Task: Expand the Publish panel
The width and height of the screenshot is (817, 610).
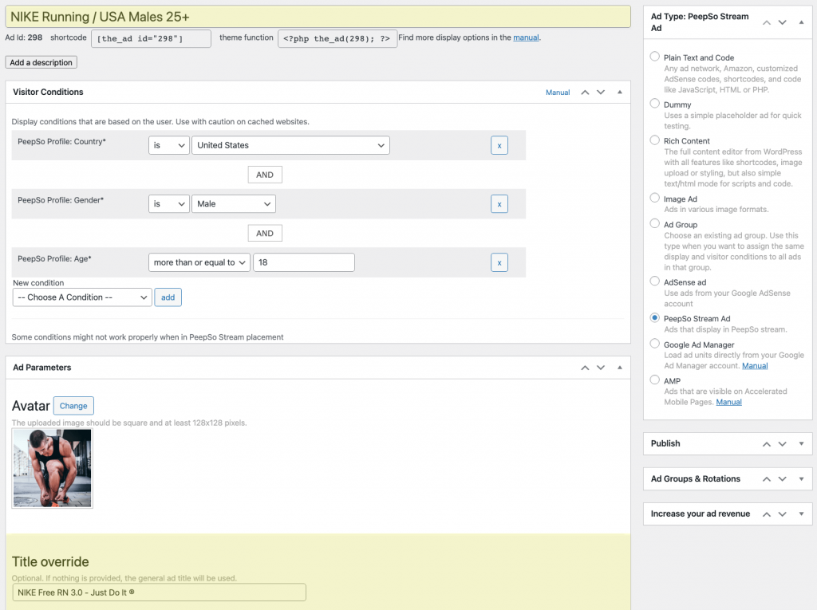Action: [x=801, y=444]
